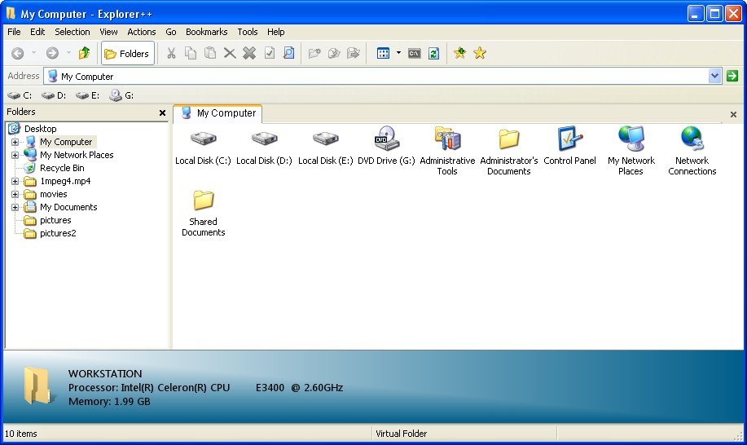Jump to drive C: in drives bar
The width and height of the screenshot is (747, 445).
tap(20, 95)
